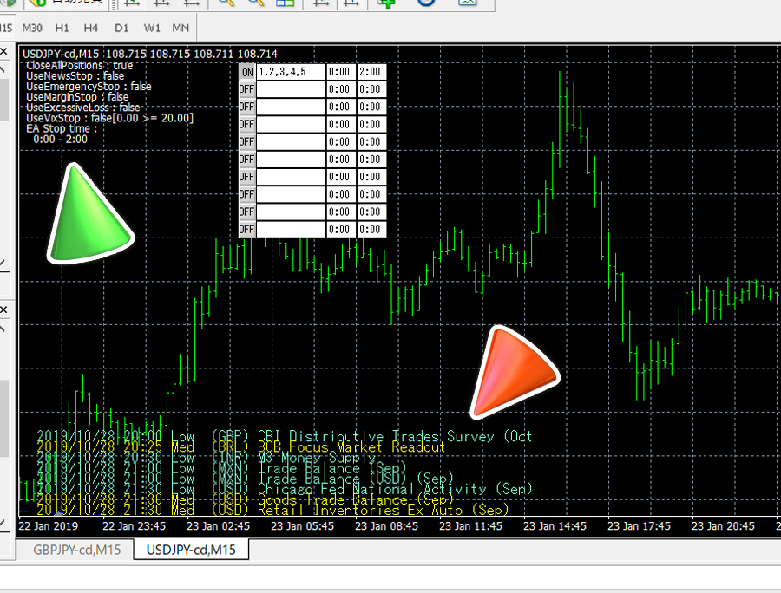Click the lower side panel scroll-up arrow

[x=3, y=329]
